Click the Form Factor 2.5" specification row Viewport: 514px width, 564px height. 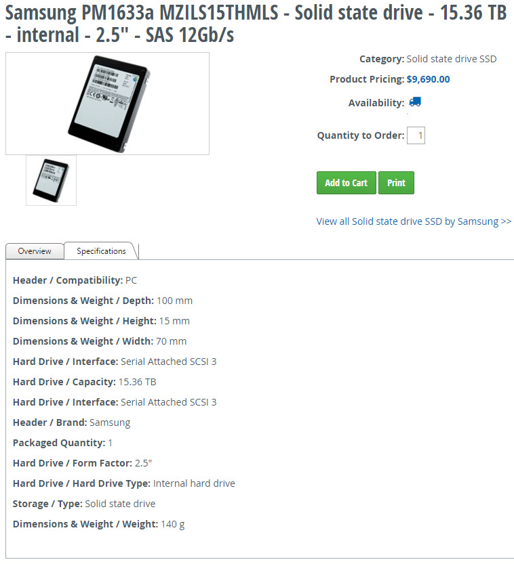coord(83,463)
